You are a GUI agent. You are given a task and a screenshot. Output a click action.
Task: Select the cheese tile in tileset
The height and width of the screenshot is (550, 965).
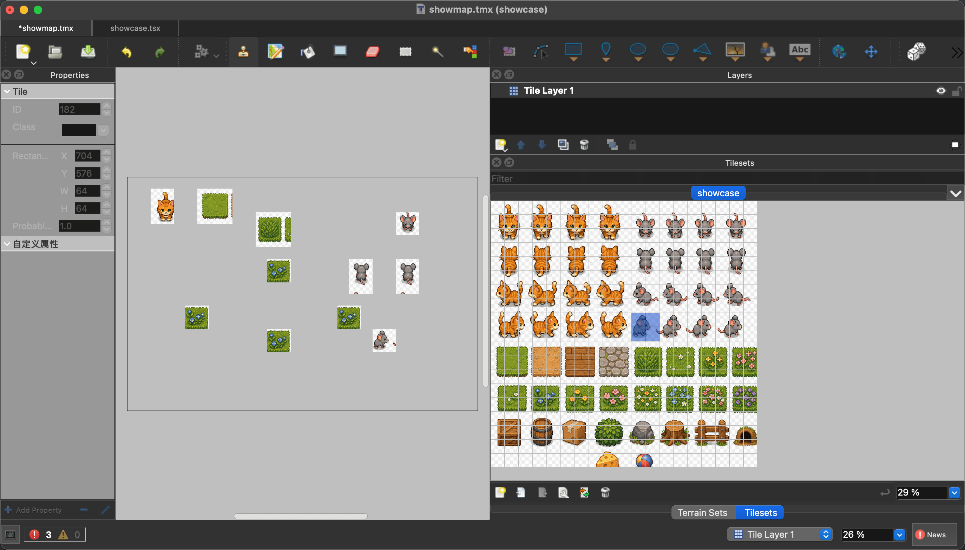pyautogui.click(x=607, y=460)
